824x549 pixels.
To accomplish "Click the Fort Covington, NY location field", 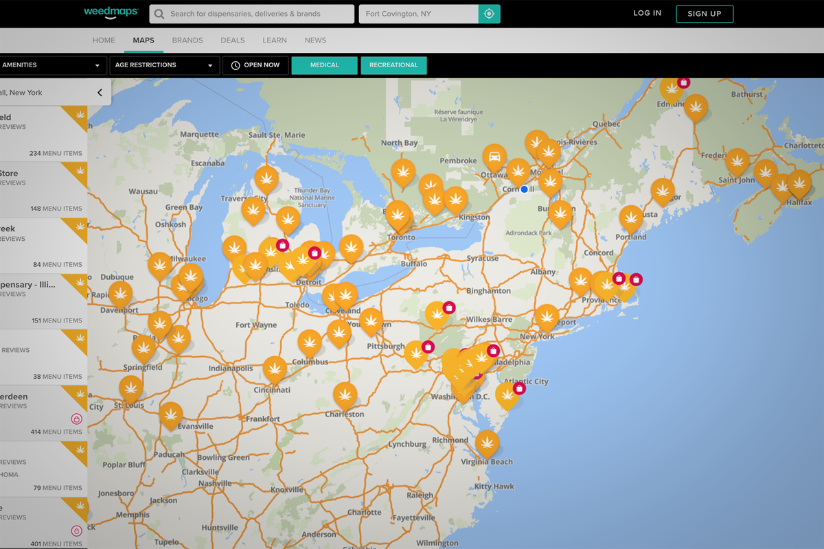I will point(418,14).
